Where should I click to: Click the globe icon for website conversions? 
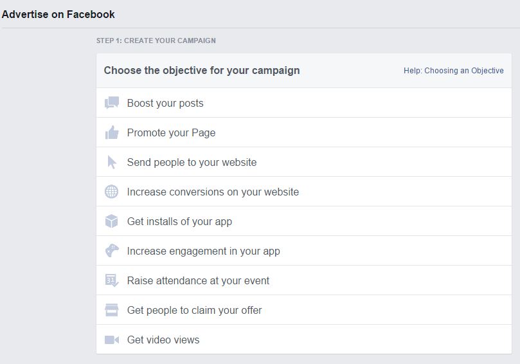[112, 192]
